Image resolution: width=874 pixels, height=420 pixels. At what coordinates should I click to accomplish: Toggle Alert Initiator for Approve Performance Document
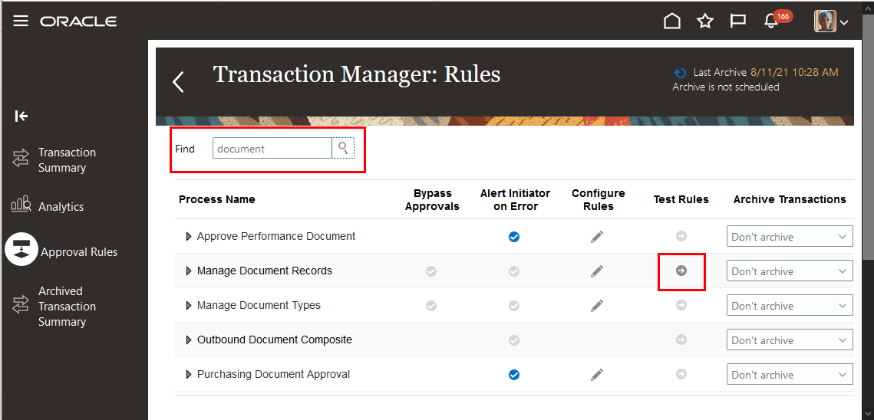click(x=514, y=237)
